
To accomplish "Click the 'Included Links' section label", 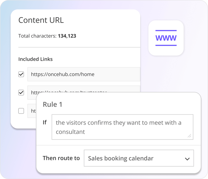I will click(36, 59).
